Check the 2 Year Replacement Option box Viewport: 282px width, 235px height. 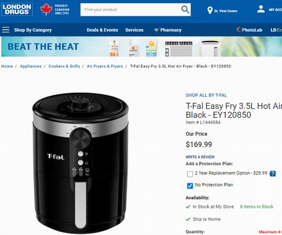tap(190, 174)
